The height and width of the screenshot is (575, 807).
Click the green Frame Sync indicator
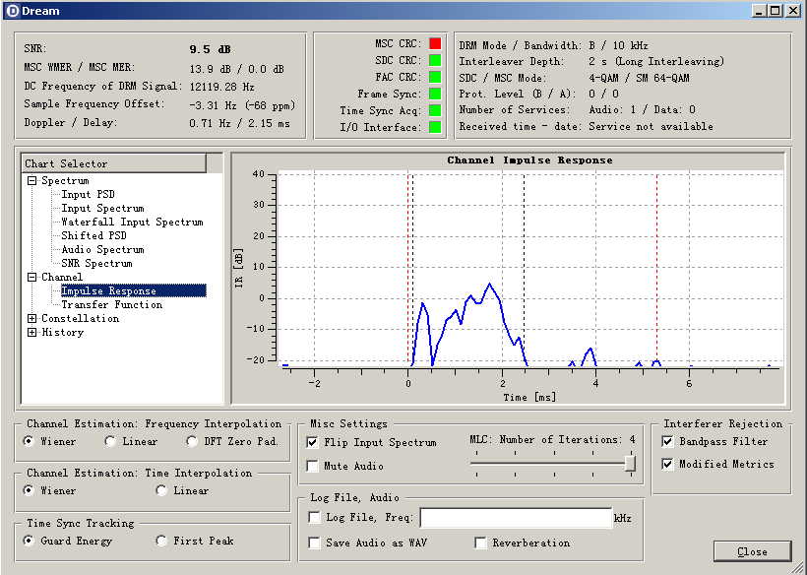434,94
